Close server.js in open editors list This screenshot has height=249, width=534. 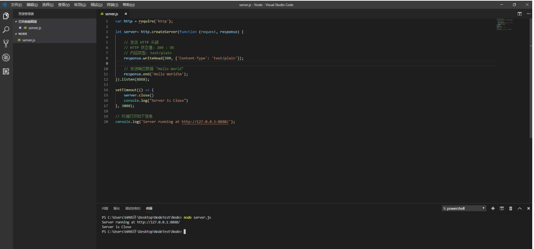(20, 28)
